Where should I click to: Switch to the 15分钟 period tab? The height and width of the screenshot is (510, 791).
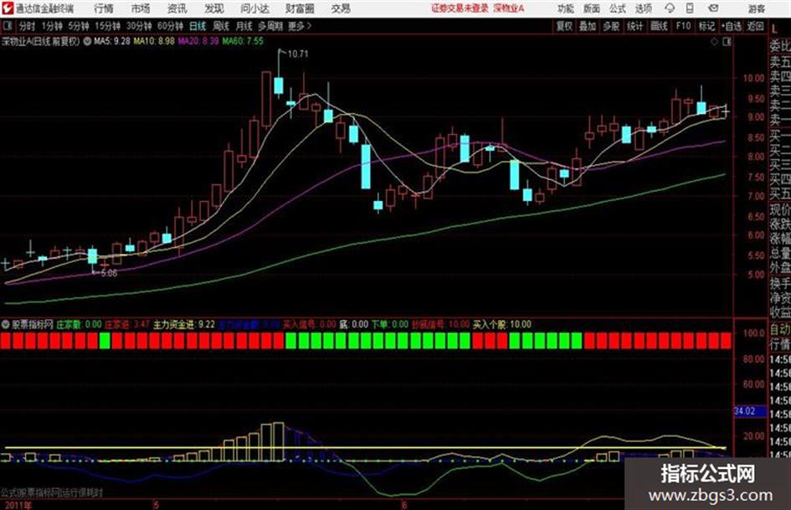point(108,26)
